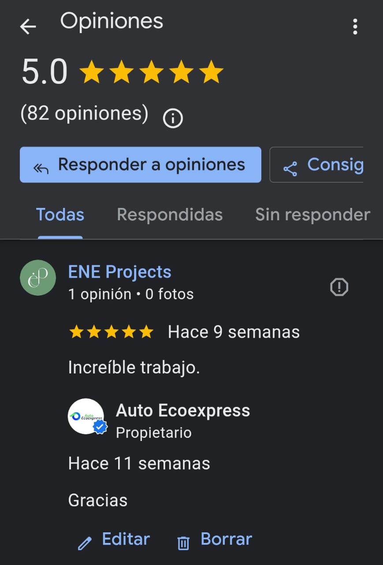The image size is (383, 565).
Task: Tap the 5.0 overall star rating
Action: click(151, 72)
